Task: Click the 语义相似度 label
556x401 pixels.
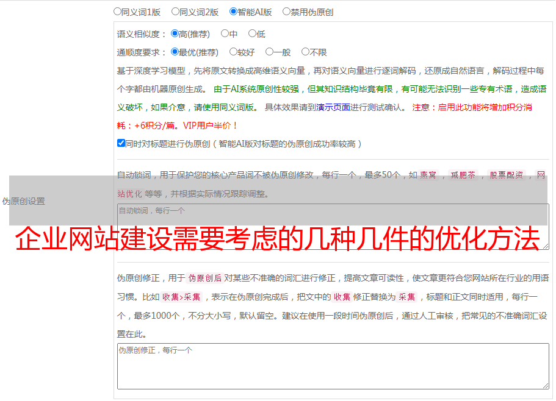Action: coord(142,34)
